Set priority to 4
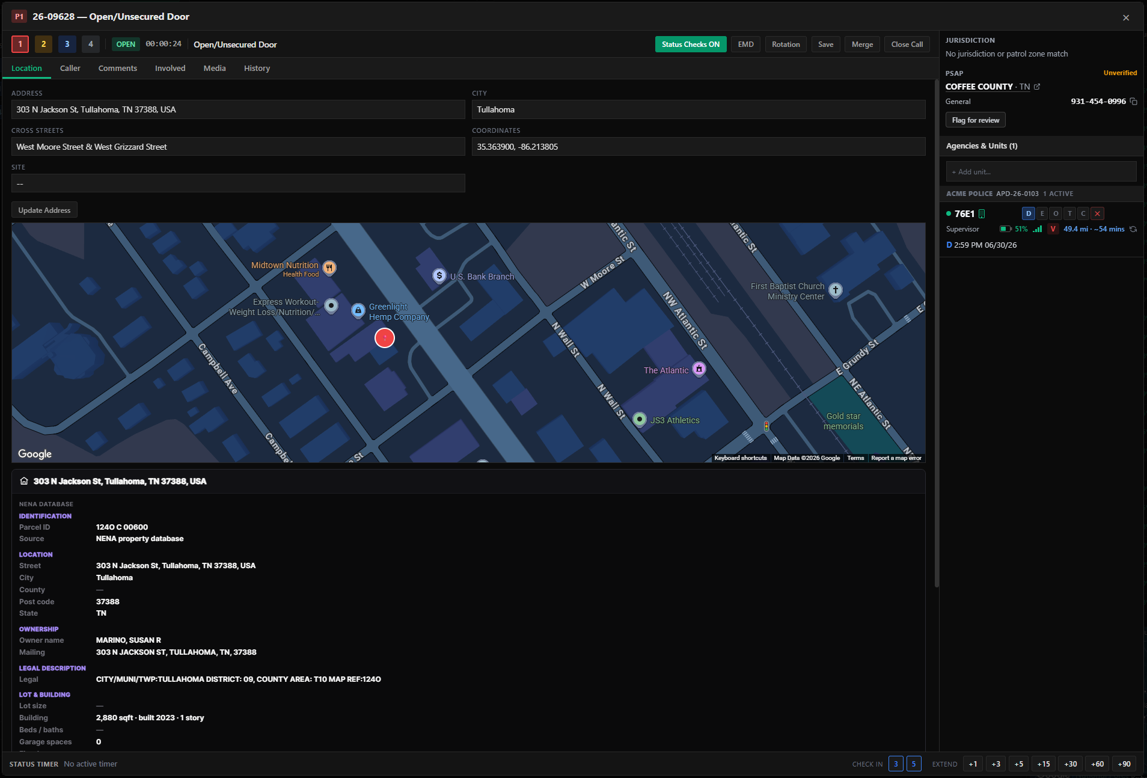The width and height of the screenshot is (1147, 778). click(x=91, y=44)
